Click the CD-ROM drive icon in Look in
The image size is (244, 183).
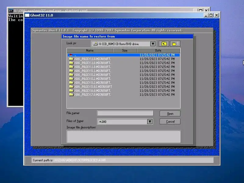pos(95,44)
